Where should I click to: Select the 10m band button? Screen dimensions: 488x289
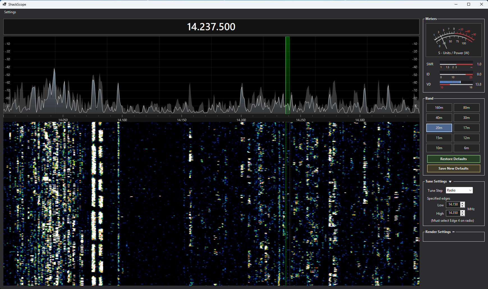[439, 148]
